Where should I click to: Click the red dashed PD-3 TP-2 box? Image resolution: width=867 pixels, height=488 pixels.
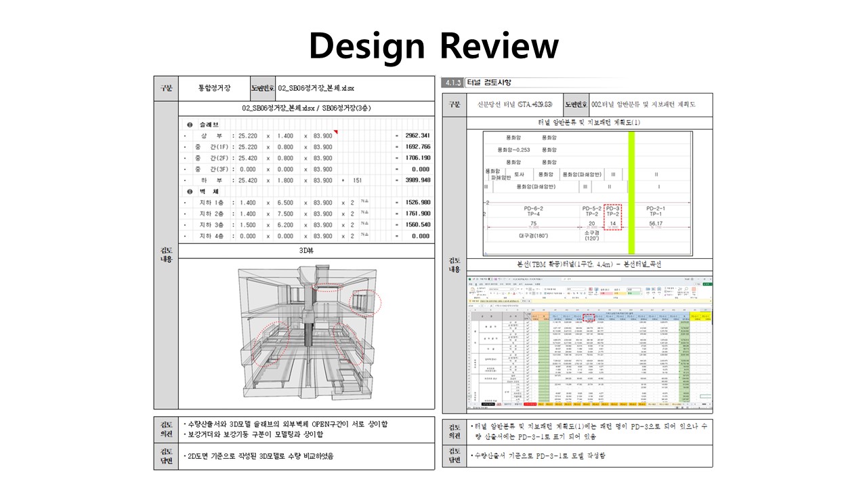pos(613,217)
